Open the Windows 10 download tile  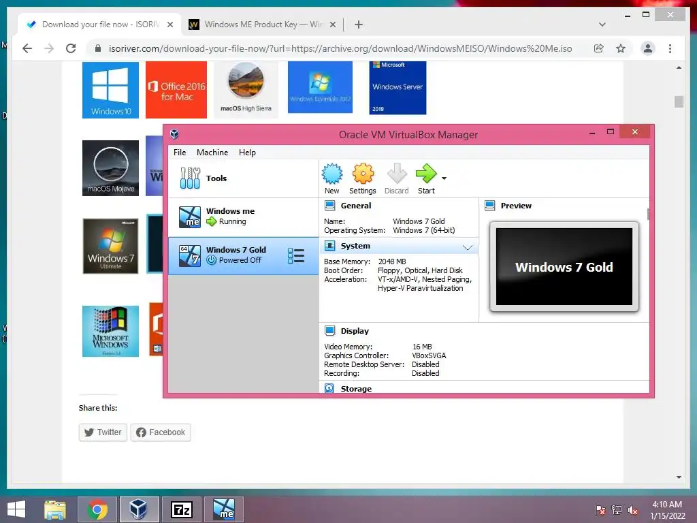pos(111,90)
